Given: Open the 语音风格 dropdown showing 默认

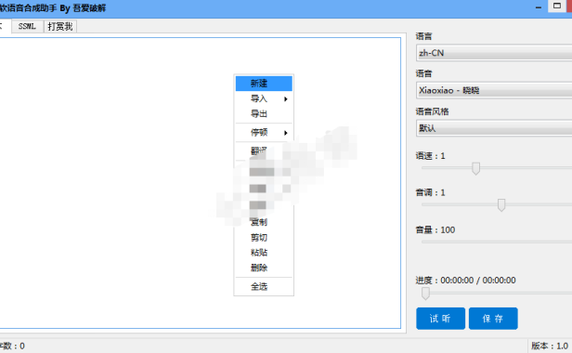Looking at the screenshot, I should (x=494, y=128).
